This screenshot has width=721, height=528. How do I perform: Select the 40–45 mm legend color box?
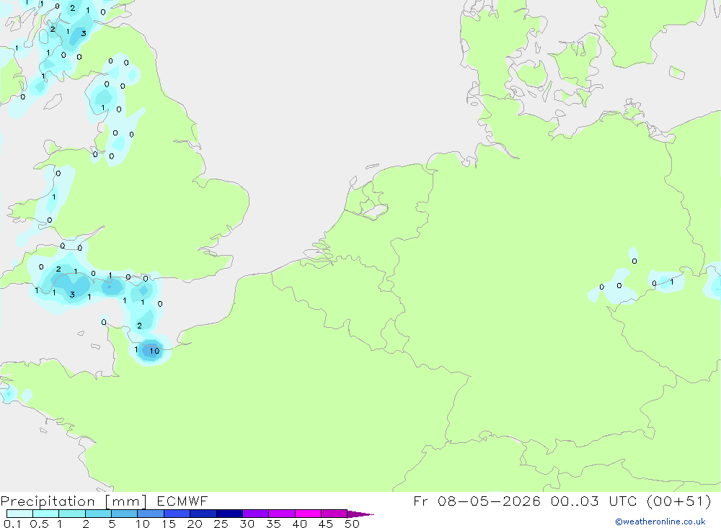point(308,514)
